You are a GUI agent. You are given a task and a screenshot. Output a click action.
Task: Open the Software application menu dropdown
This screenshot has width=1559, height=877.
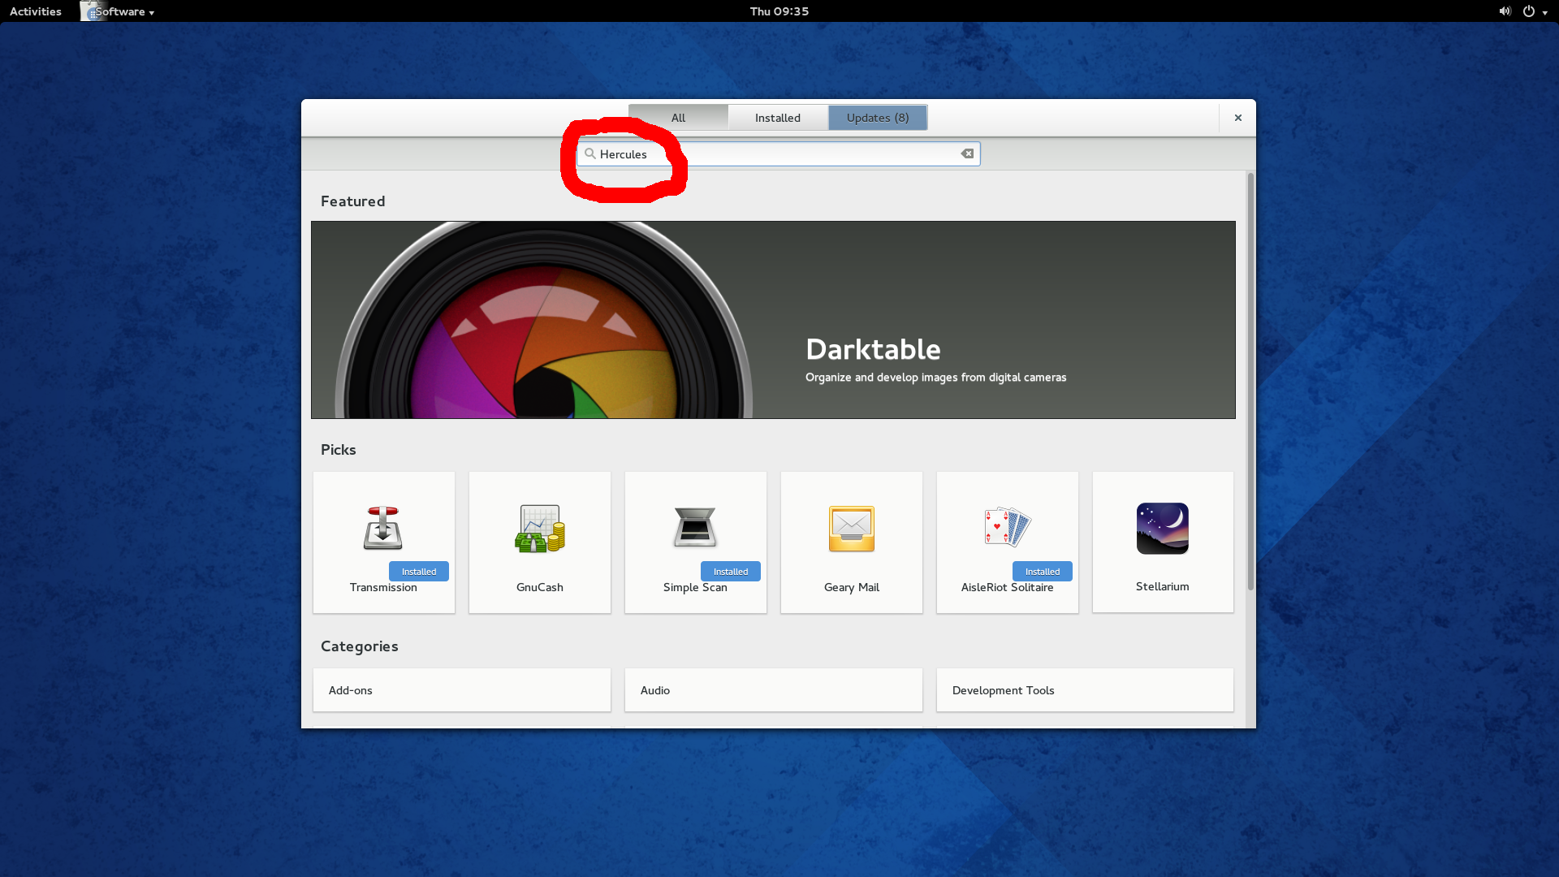point(118,11)
